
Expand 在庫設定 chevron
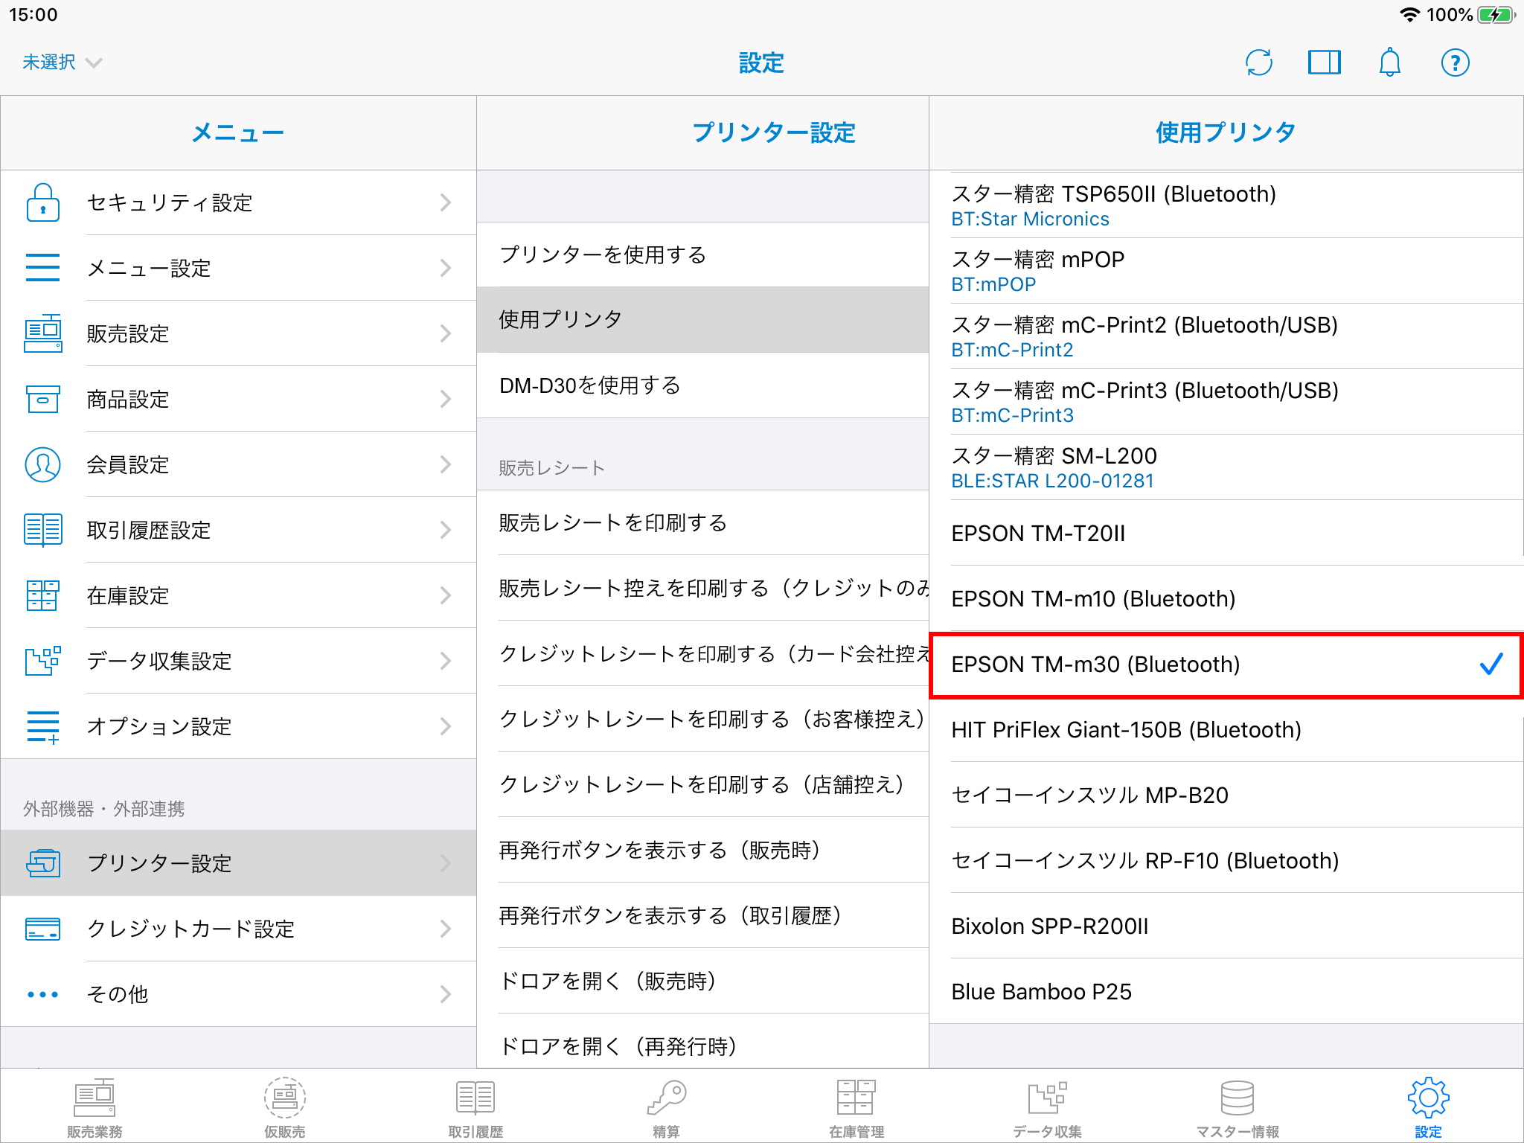coord(446,595)
